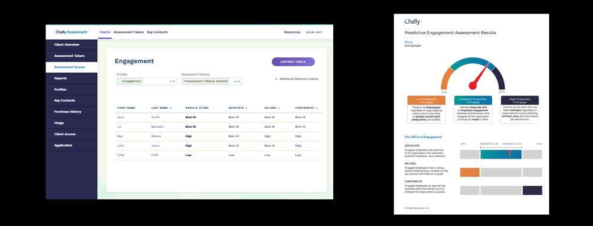Screen dimensions: 593x226
Task: Click last name Croft in table
Action: click(155, 155)
